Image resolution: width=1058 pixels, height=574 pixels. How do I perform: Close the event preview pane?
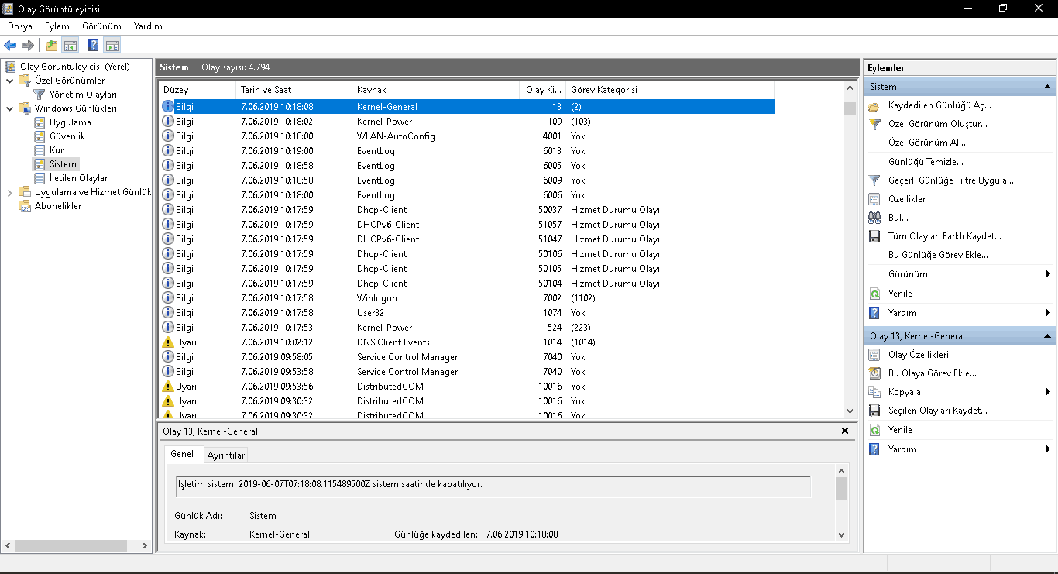845,431
